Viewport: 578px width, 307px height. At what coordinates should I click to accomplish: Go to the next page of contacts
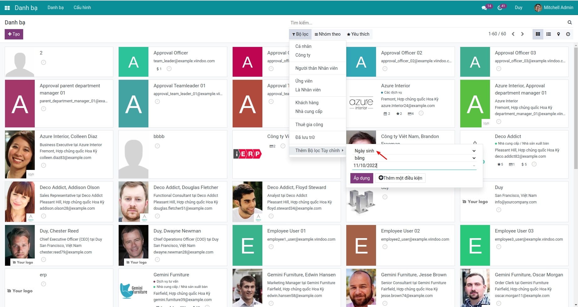[x=522, y=34]
